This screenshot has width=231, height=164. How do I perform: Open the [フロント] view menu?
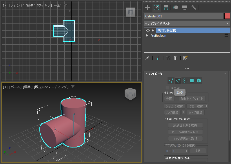17,6
